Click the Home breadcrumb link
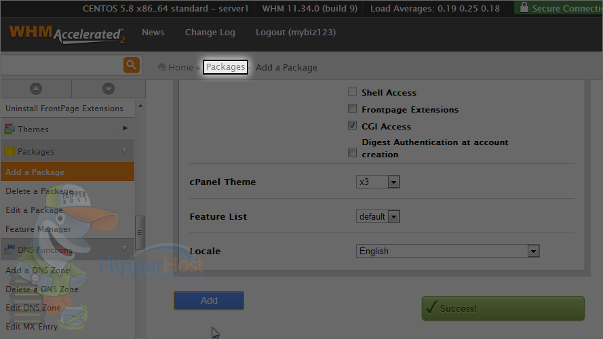Image resolution: width=603 pixels, height=339 pixels. (x=180, y=67)
